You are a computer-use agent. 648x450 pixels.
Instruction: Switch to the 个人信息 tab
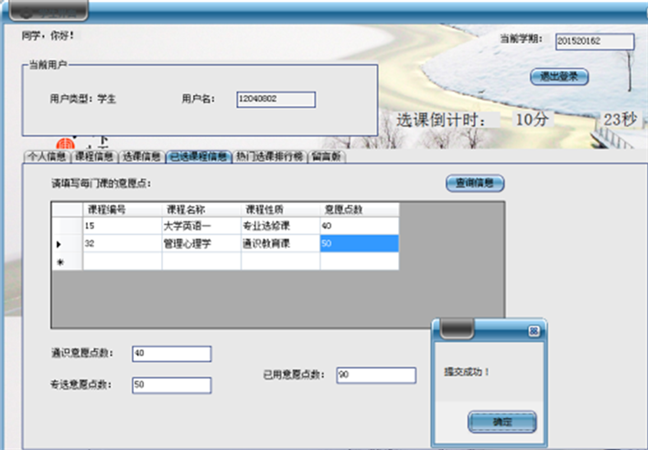point(46,156)
